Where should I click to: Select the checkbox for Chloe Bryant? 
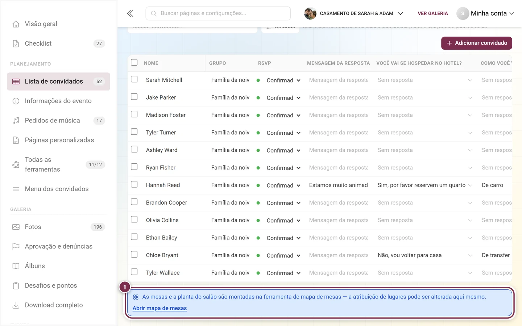[x=134, y=254]
